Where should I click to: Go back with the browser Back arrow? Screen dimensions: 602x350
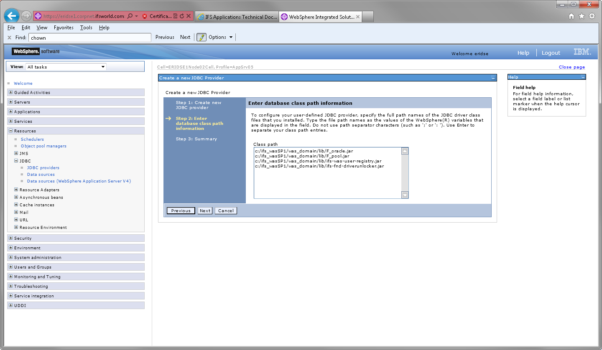[x=11, y=16]
